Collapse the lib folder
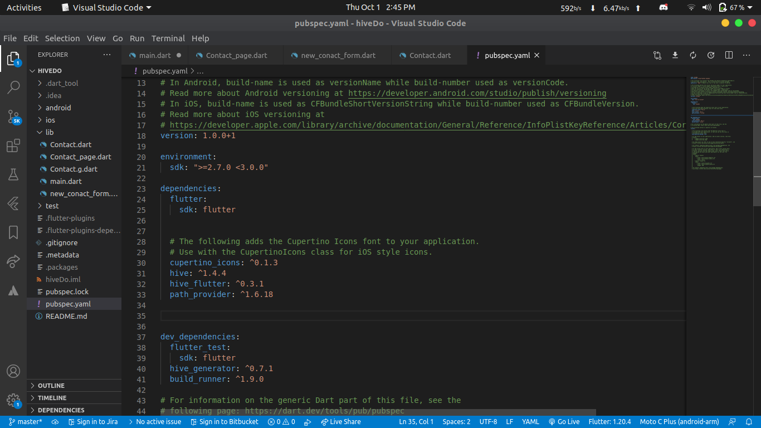The width and height of the screenshot is (761, 428). coord(74,132)
